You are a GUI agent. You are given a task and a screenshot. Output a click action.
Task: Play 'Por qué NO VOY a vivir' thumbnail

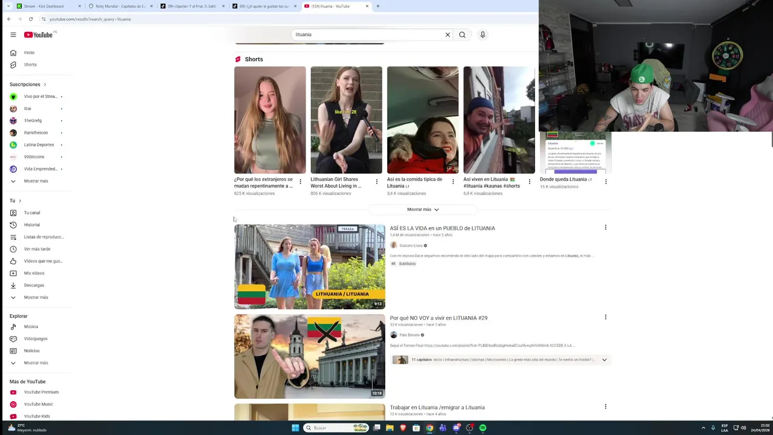(x=309, y=356)
